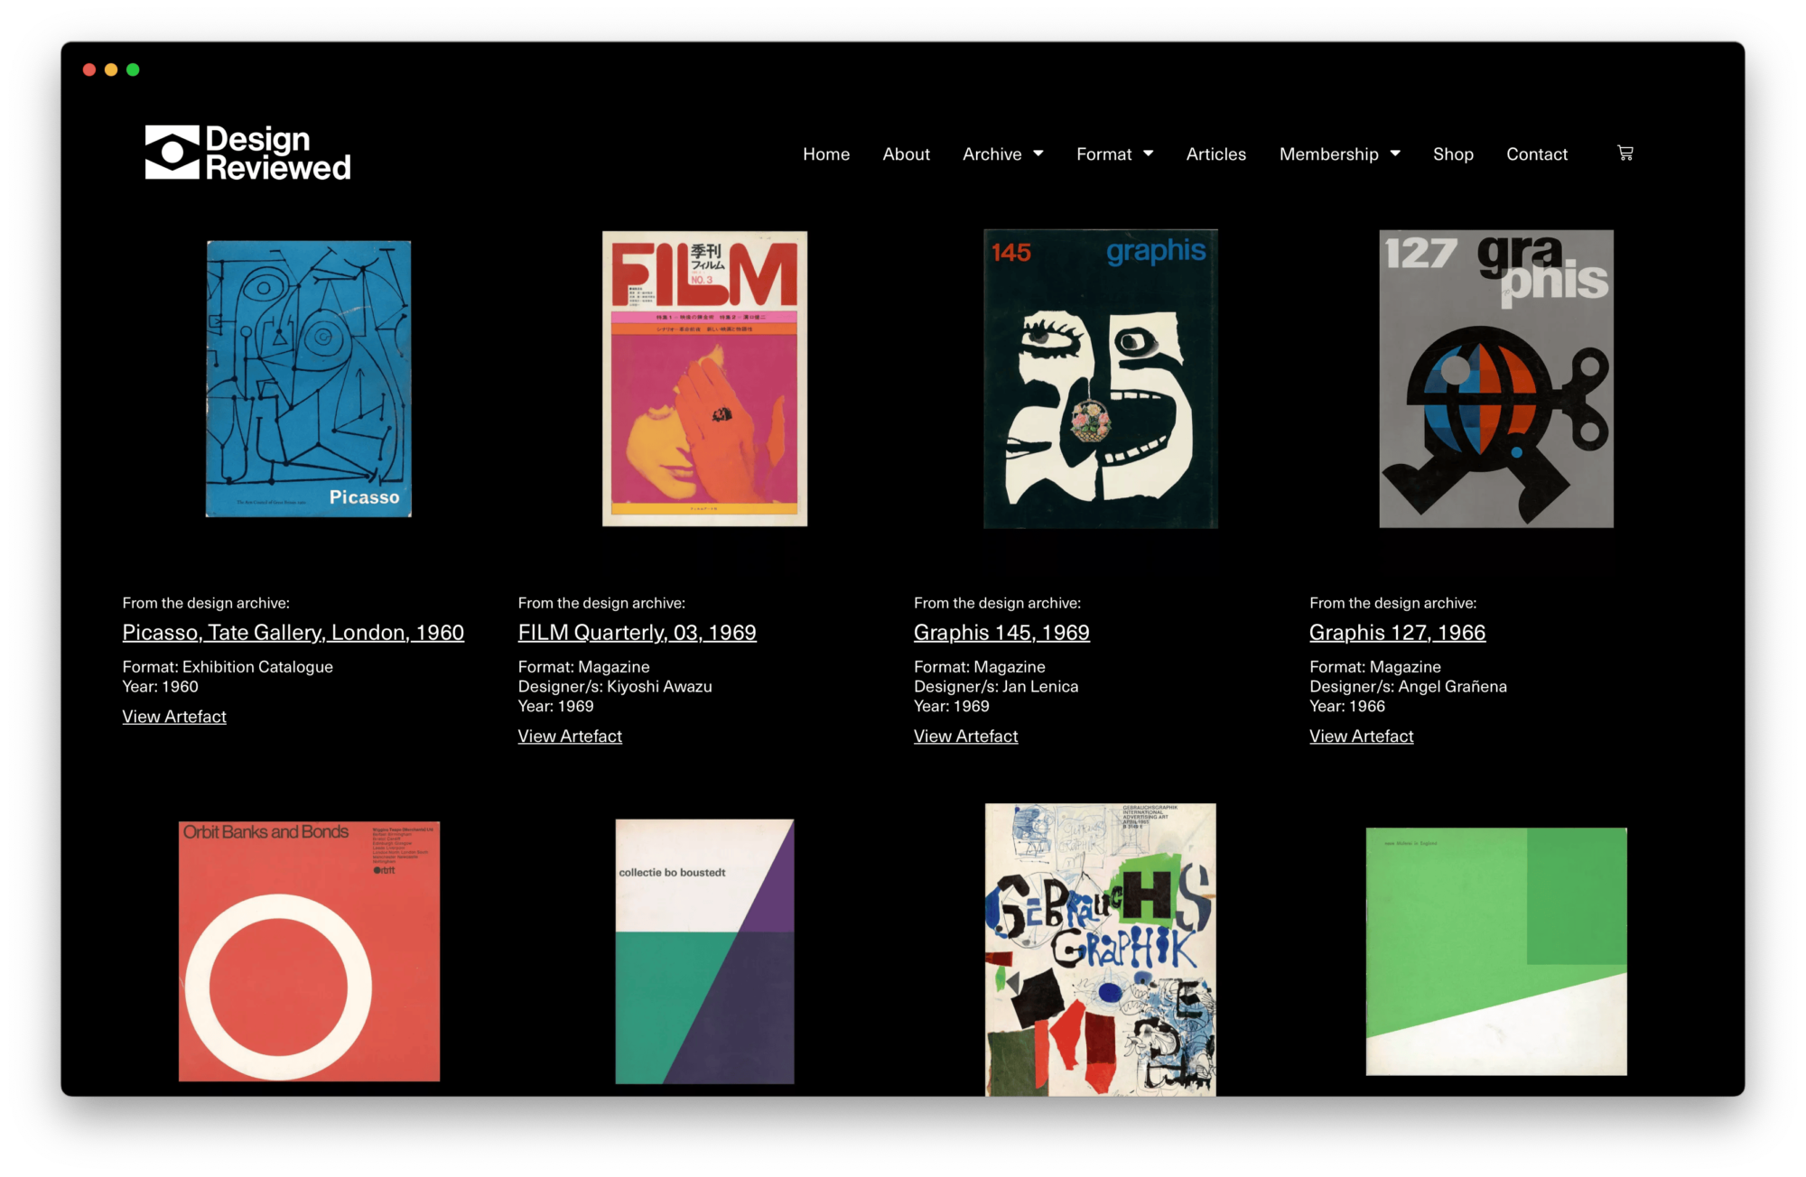Go to the Home menu item

point(826,154)
